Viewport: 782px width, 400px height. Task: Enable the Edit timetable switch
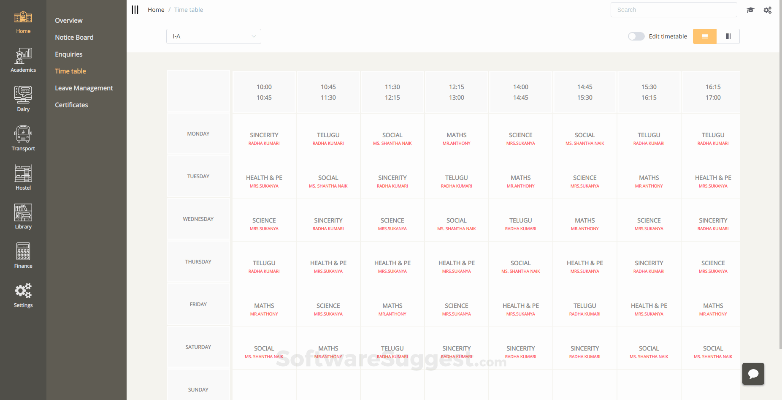click(x=636, y=36)
